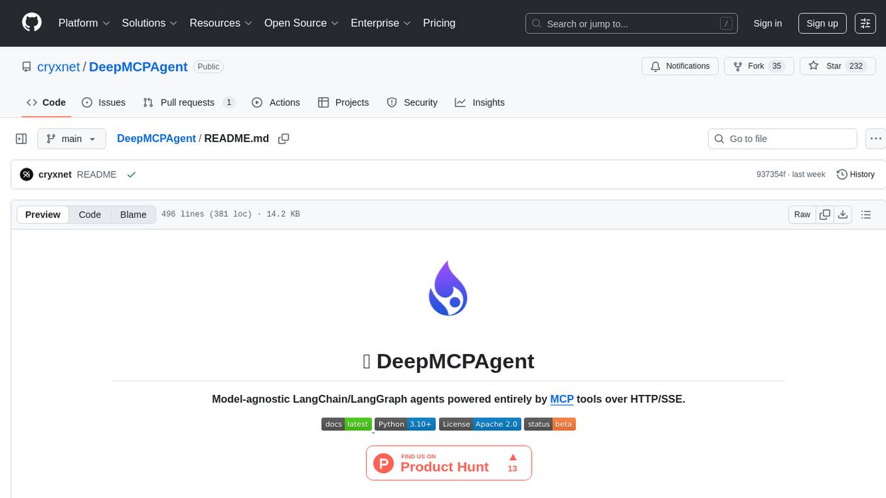886x498 pixels.
Task: Select the Code tab
Action: [46, 102]
